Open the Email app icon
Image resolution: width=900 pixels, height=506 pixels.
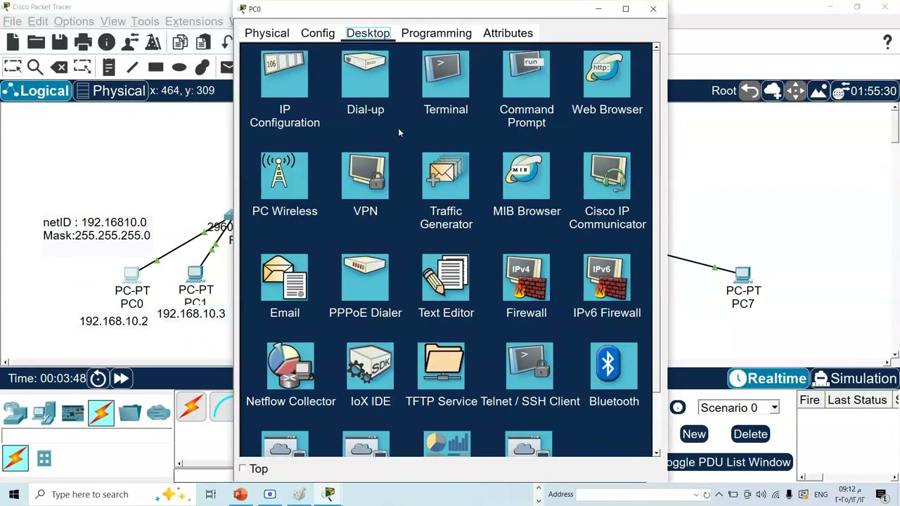pyautogui.click(x=284, y=278)
